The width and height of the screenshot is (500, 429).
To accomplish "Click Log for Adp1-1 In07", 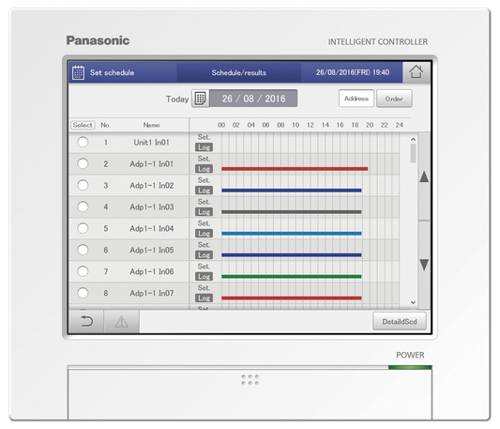I will (x=205, y=299).
